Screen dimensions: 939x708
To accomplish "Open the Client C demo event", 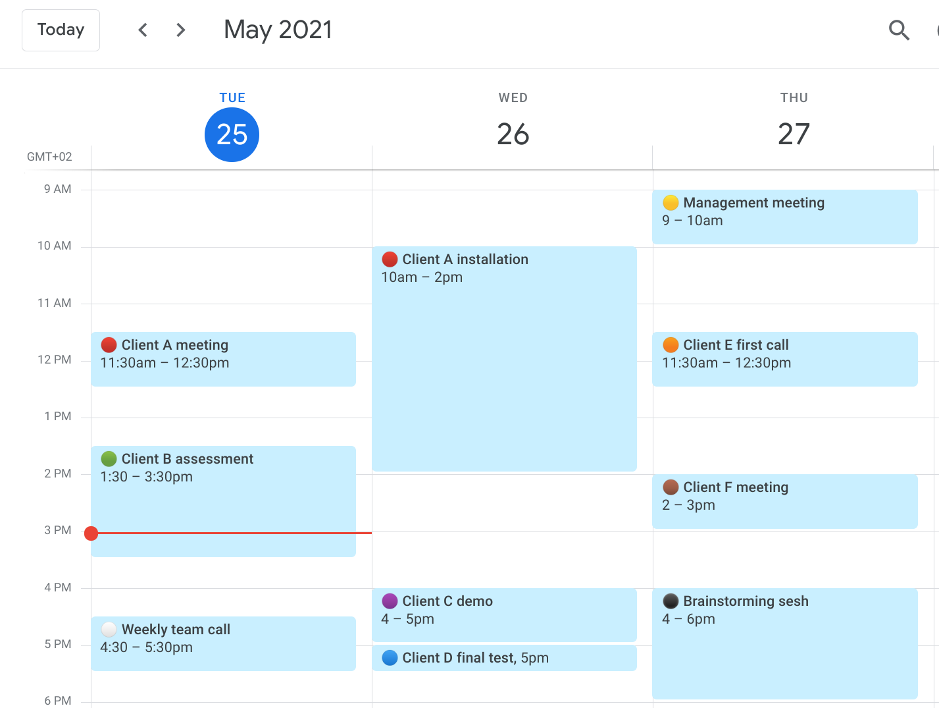I will (505, 615).
